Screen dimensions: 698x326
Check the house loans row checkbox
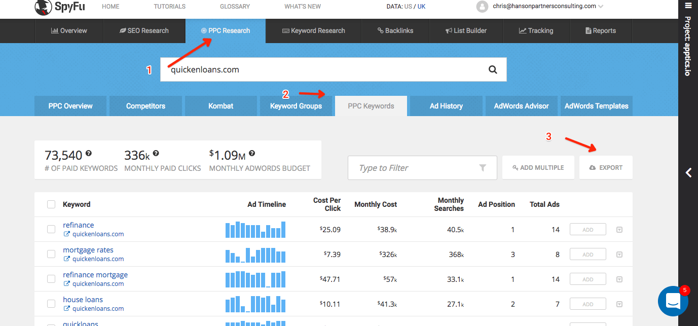51,304
